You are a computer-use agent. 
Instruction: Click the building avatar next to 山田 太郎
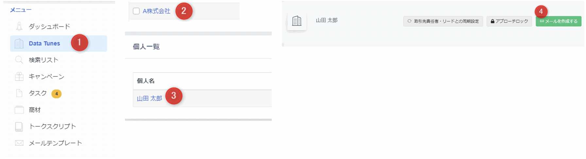(x=297, y=21)
